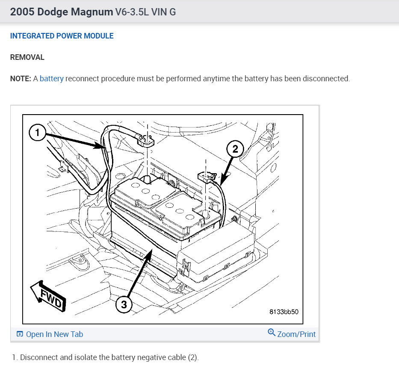
Task: Select the Zoom/Print text link
Action: [296, 334]
